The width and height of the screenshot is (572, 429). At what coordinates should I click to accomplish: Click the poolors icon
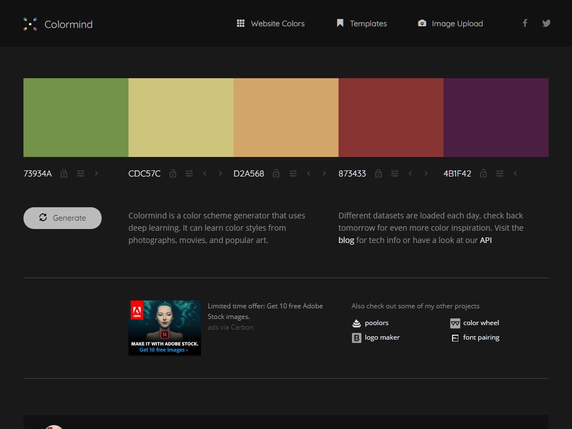tap(356, 323)
